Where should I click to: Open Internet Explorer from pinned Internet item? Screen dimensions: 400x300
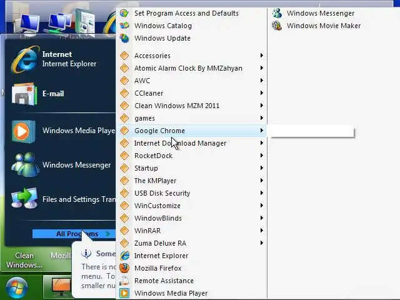[x=61, y=59]
